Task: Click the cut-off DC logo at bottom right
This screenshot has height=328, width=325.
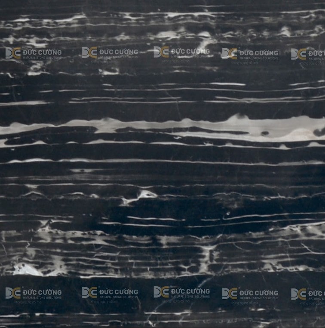Action: click(298, 294)
